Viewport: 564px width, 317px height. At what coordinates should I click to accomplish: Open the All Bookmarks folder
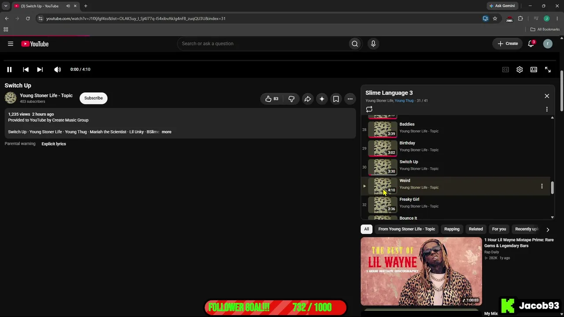(545, 29)
